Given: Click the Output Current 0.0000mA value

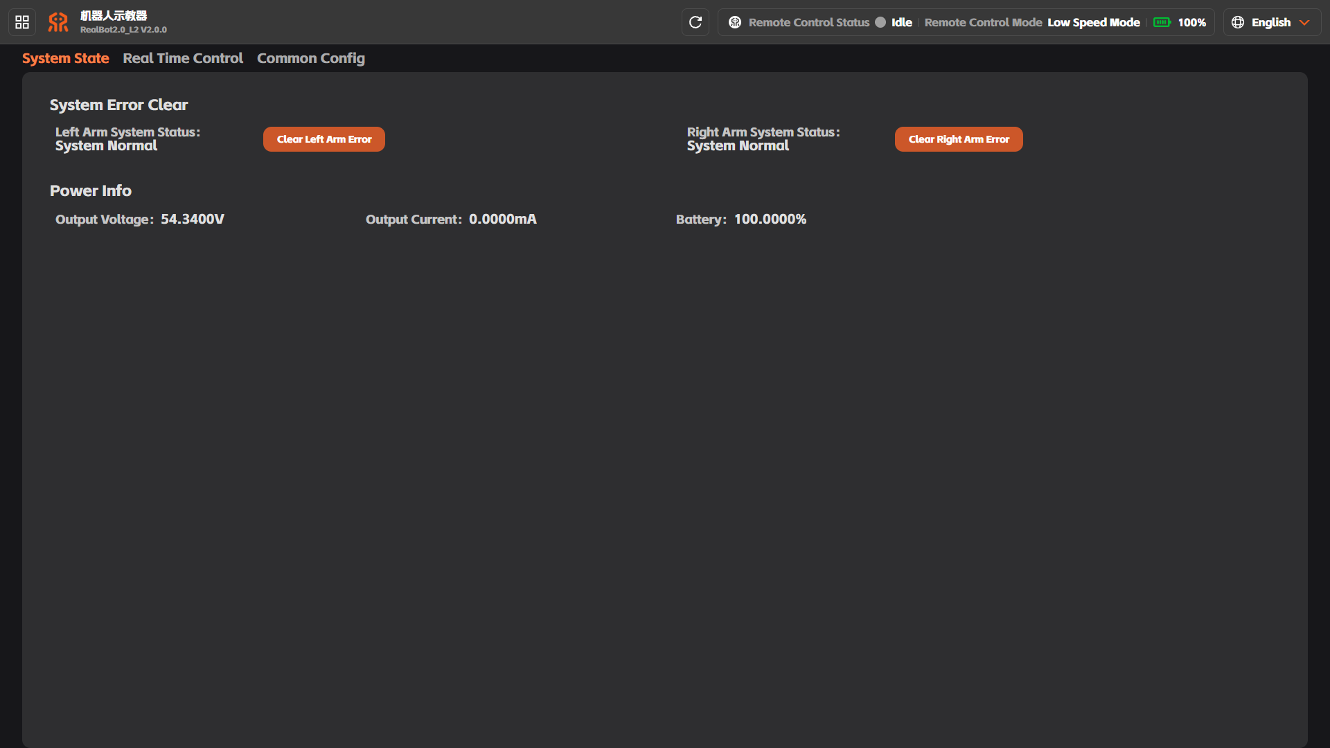Looking at the screenshot, I should point(503,219).
